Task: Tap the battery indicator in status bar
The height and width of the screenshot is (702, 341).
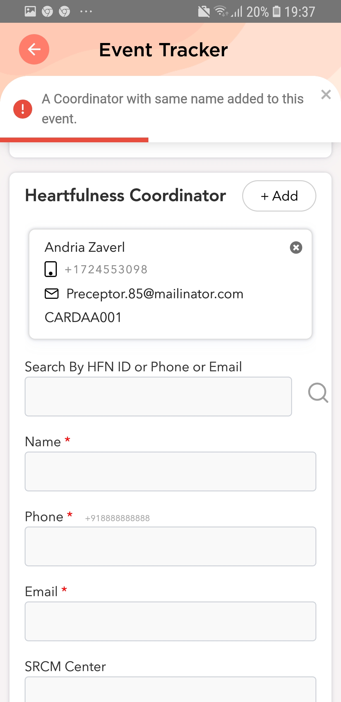Action: point(277,12)
